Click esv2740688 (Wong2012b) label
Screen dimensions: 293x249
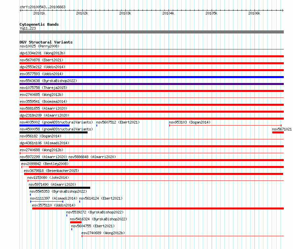[x=41, y=150]
